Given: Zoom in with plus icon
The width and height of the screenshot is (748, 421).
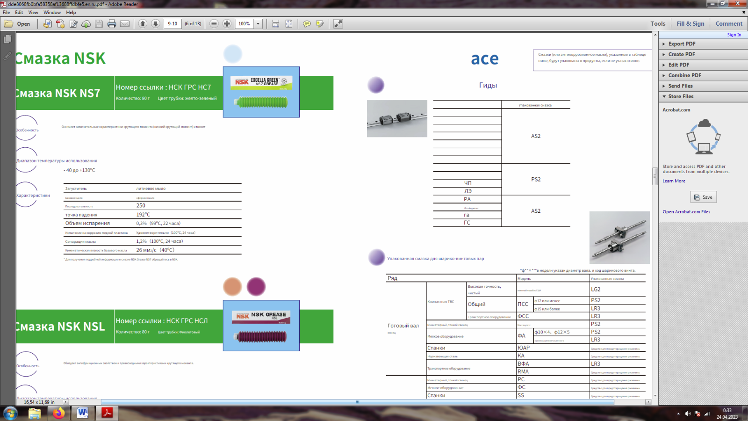Looking at the screenshot, I should click(x=227, y=23).
